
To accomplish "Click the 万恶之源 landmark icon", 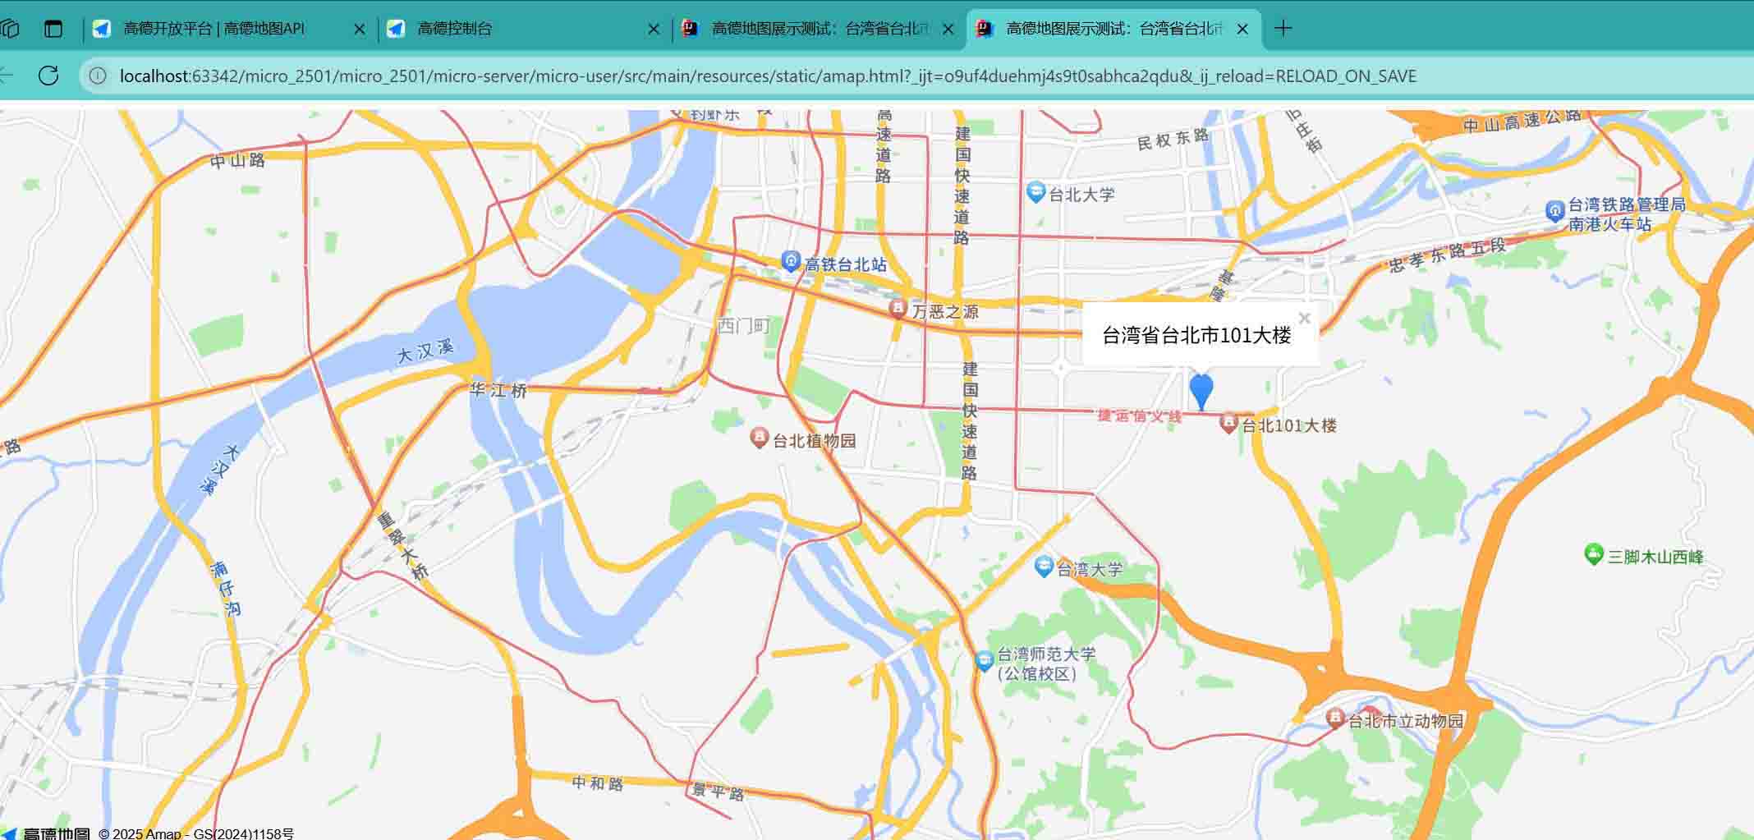I will coord(898,310).
